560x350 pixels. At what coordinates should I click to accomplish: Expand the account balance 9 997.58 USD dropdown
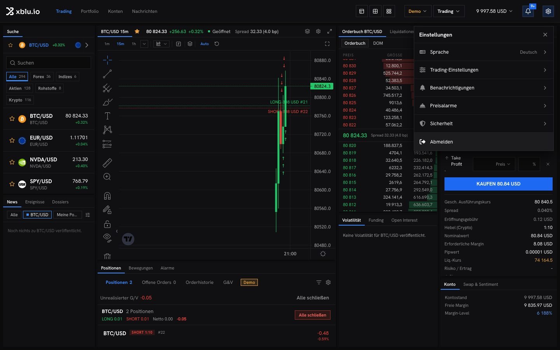pos(494,11)
